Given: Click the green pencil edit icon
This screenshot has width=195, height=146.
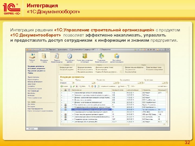Looking at the screenshot, I should click(x=74, y=86).
